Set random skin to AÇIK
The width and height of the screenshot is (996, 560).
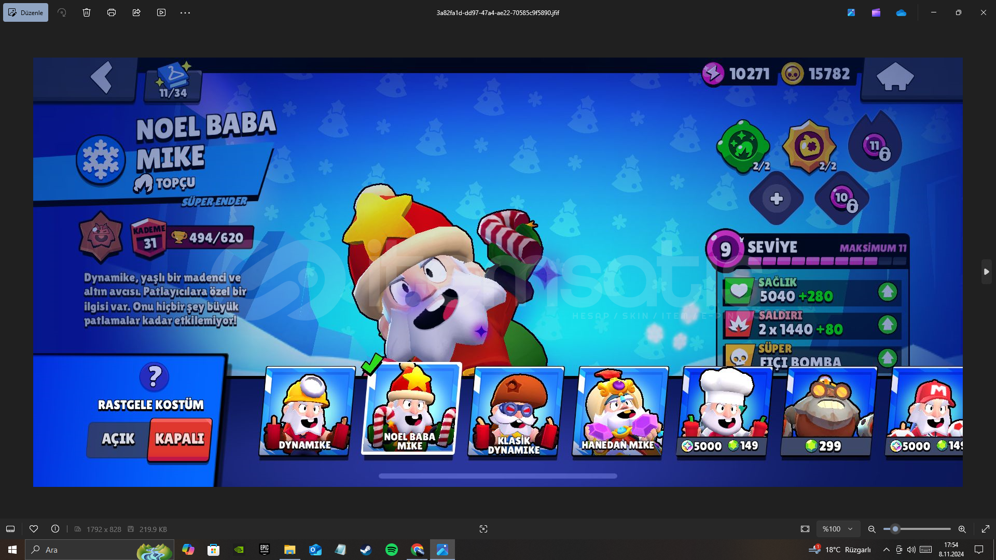click(x=118, y=439)
